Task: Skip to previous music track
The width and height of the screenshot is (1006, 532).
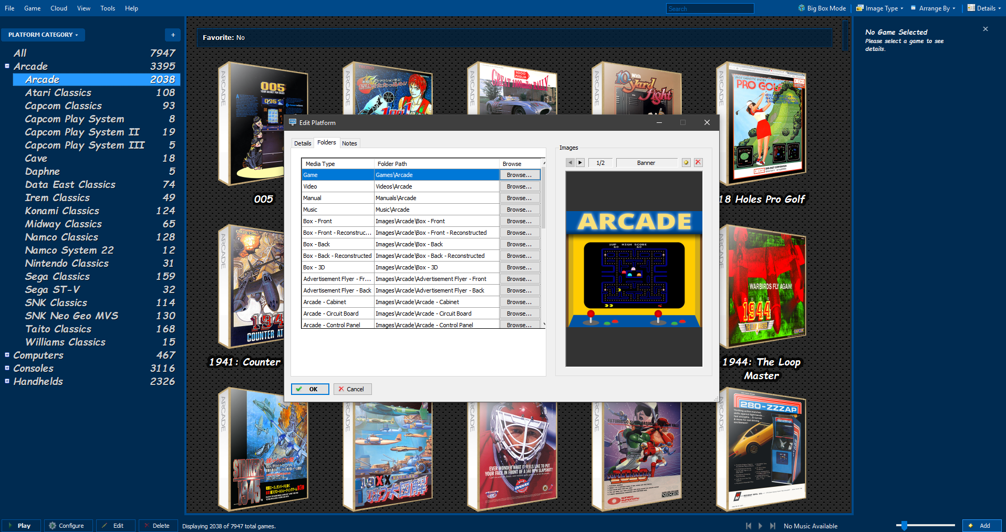Action: 749,526
